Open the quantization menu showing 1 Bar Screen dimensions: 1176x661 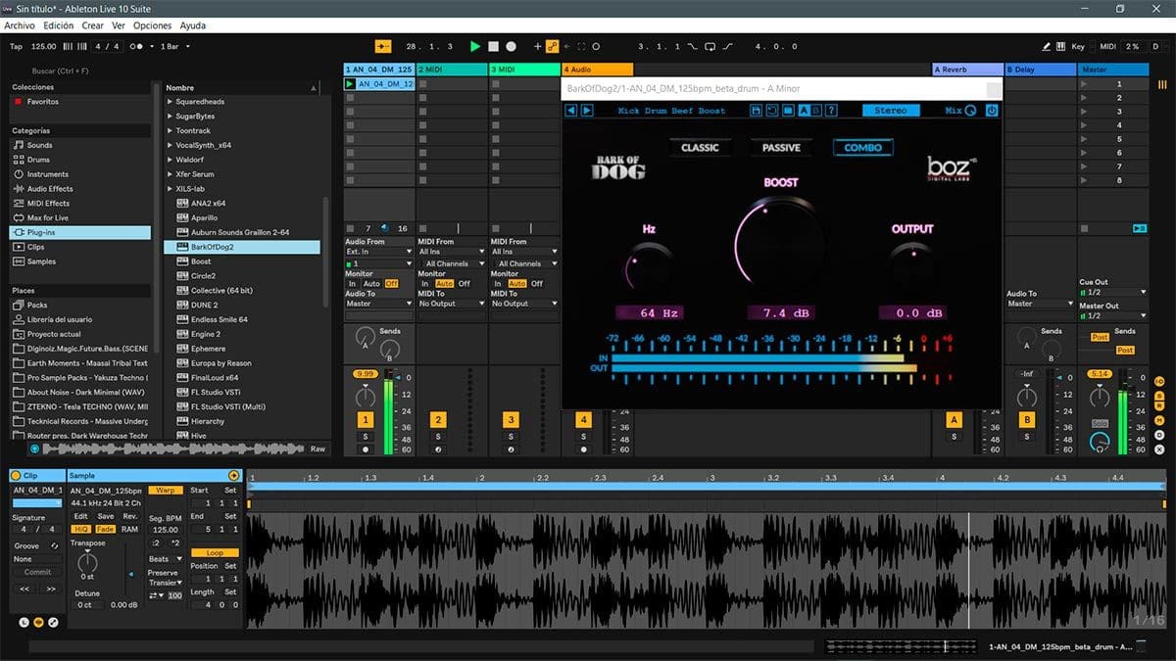tap(175, 46)
